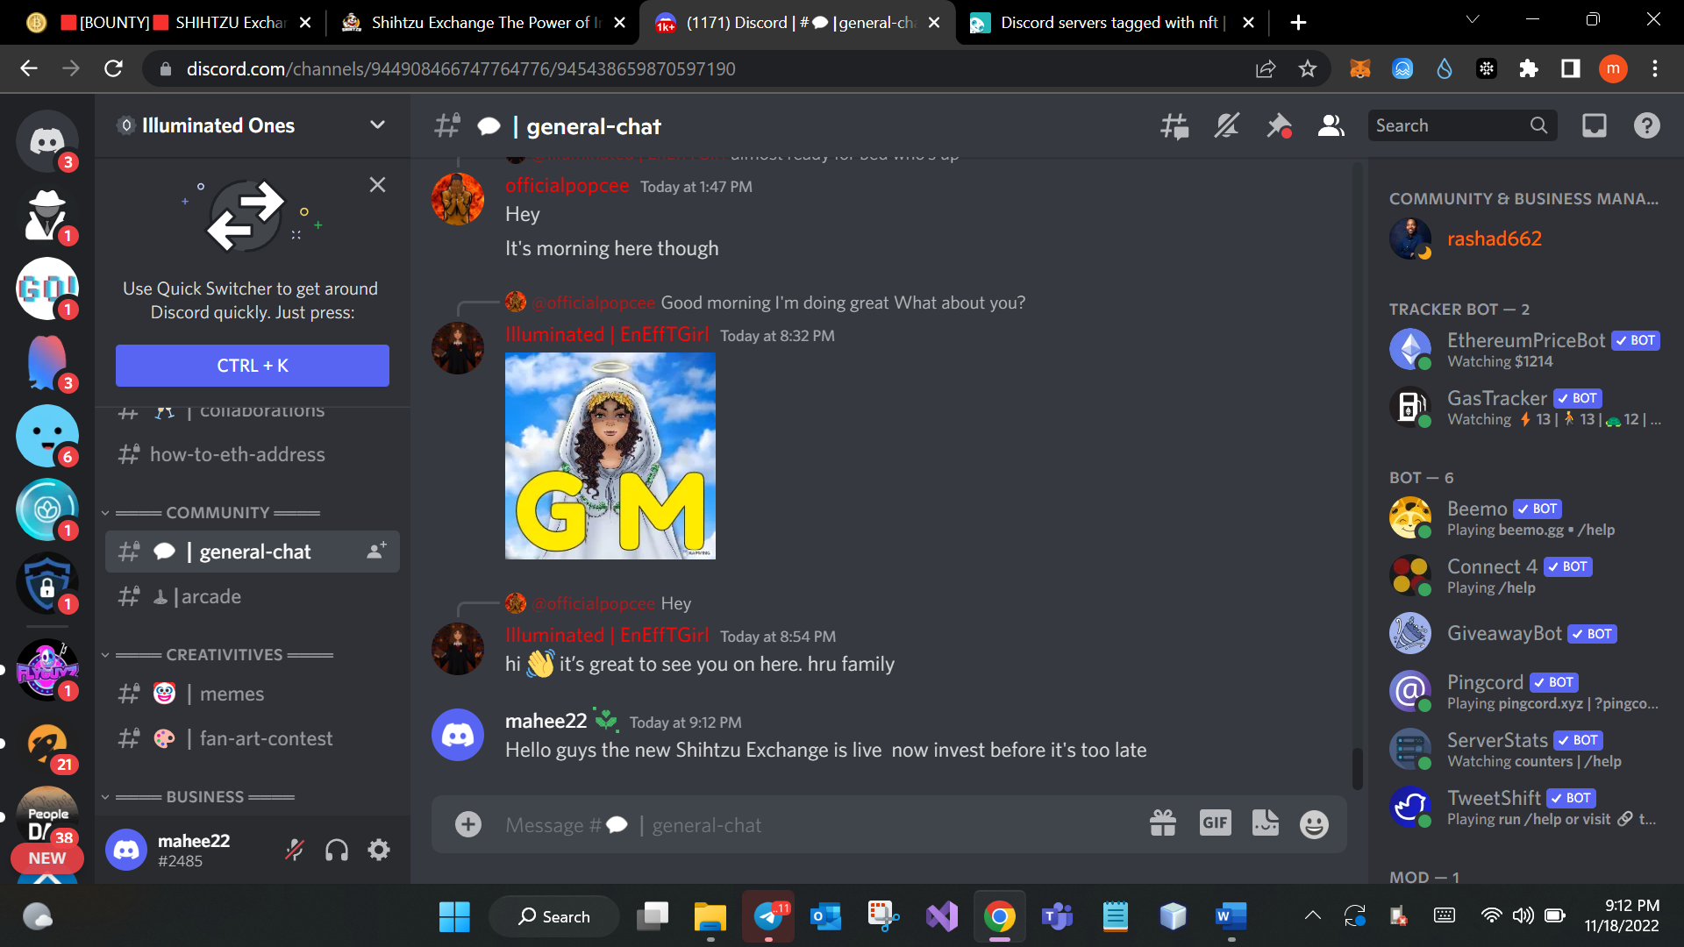Show hidden system tray icons
The width and height of the screenshot is (1684, 947).
tap(1312, 915)
